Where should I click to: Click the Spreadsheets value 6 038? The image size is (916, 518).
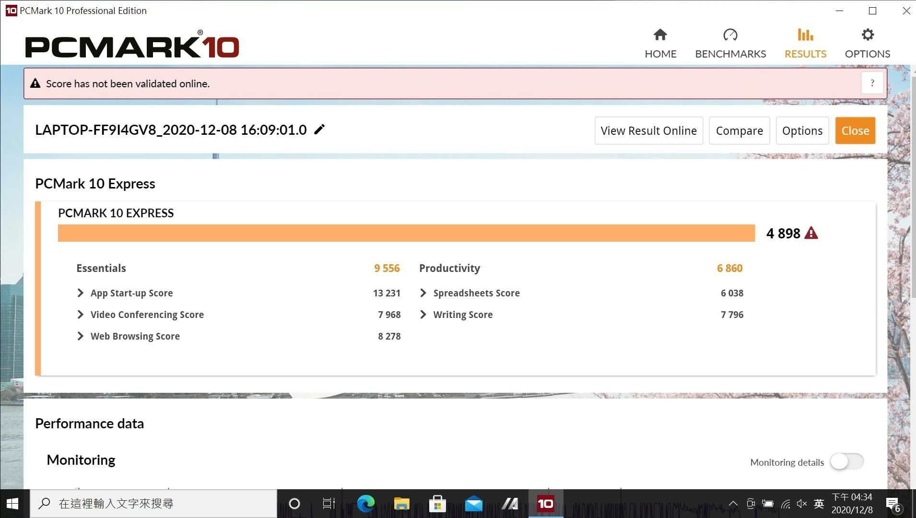point(732,293)
